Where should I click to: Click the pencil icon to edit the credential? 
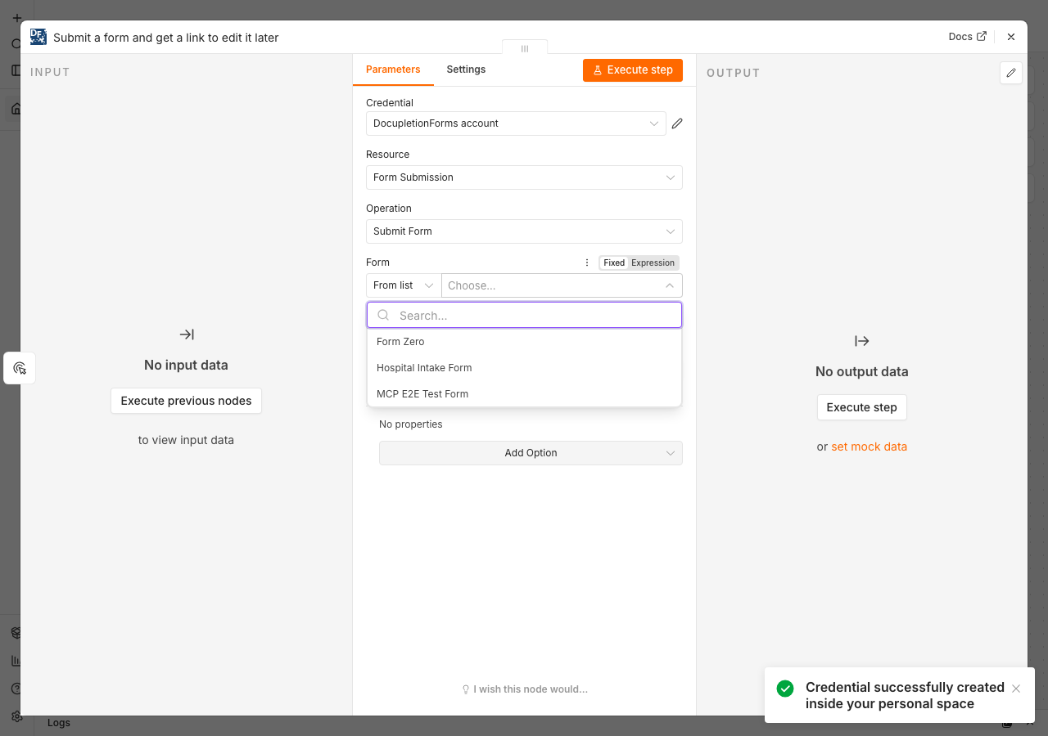(677, 123)
